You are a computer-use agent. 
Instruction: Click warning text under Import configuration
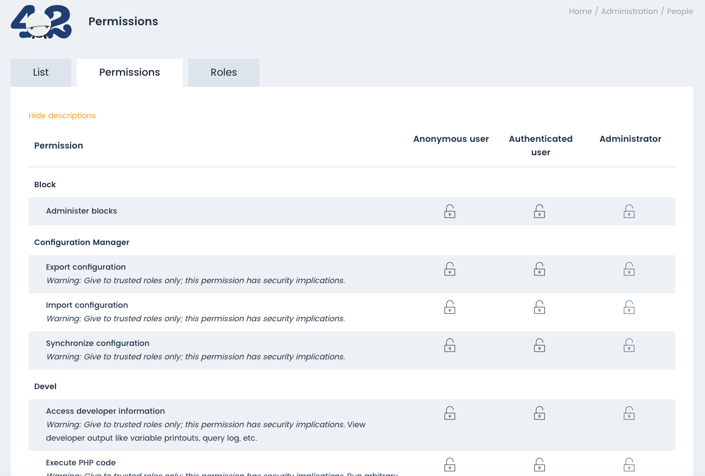point(196,318)
